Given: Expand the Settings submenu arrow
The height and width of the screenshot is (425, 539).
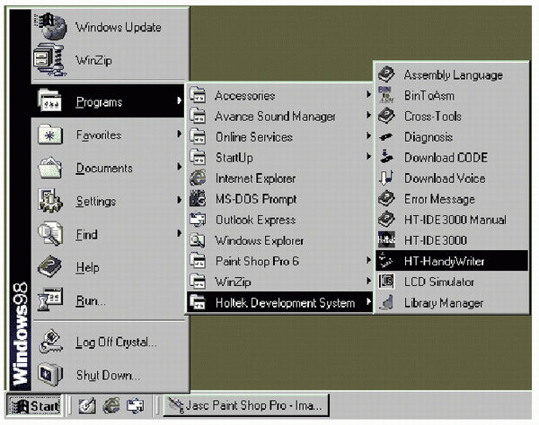Looking at the screenshot, I should (x=179, y=200).
